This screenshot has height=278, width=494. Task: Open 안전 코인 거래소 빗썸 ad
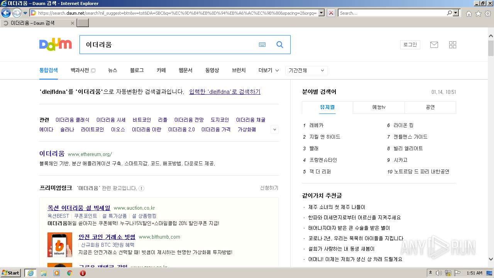click(x=107, y=237)
